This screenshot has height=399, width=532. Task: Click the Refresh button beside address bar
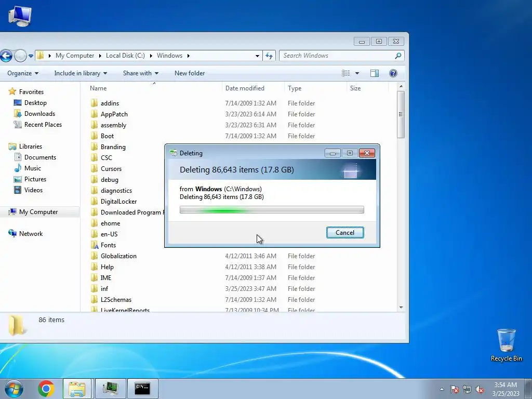click(x=269, y=56)
